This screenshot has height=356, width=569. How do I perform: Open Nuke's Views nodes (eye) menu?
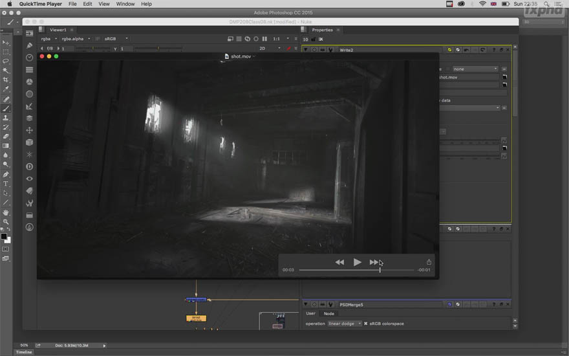click(29, 179)
